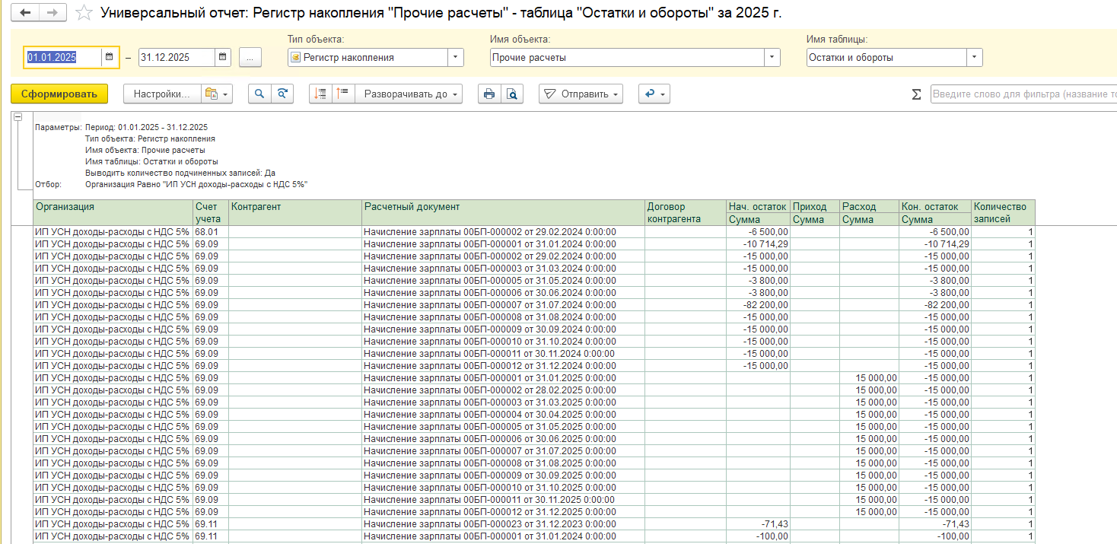Select document 00БП-000005 от 31.05.2024

click(x=503, y=281)
